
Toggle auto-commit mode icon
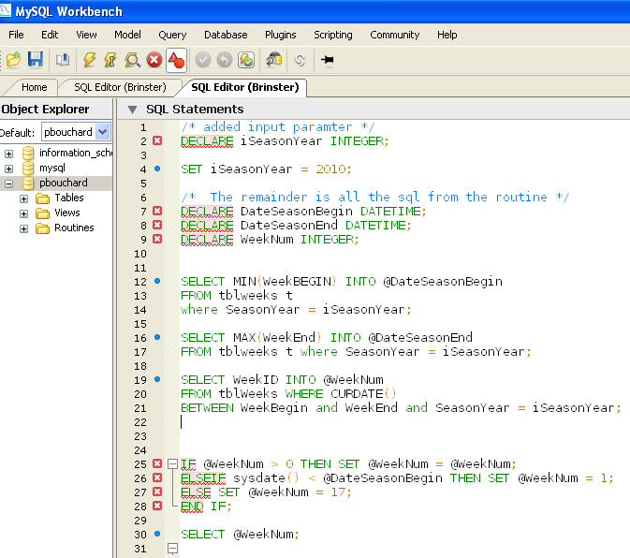click(246, 60)
